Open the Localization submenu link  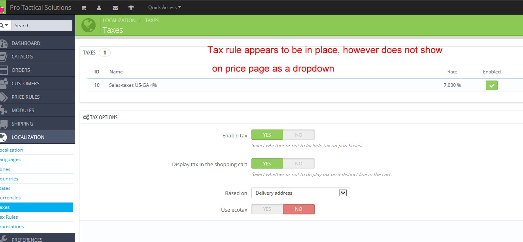[11, 150]
